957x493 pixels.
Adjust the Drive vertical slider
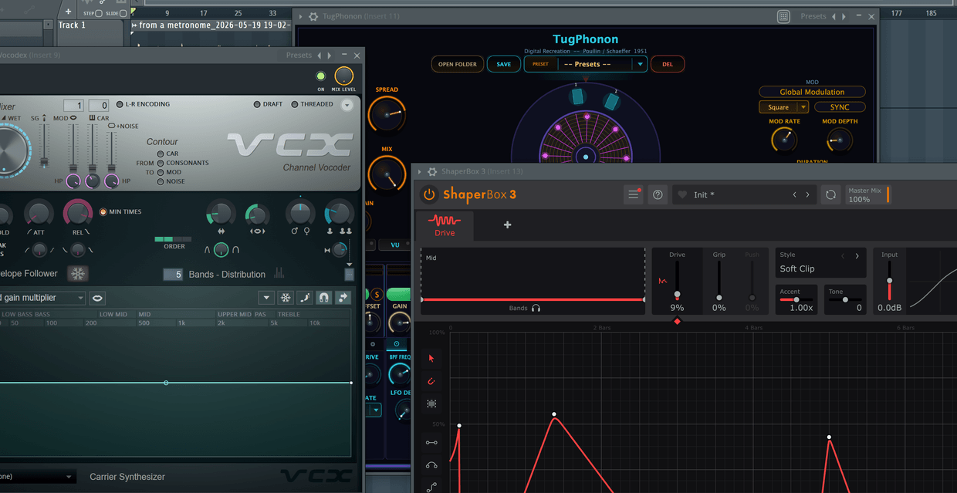click(677, 280)
